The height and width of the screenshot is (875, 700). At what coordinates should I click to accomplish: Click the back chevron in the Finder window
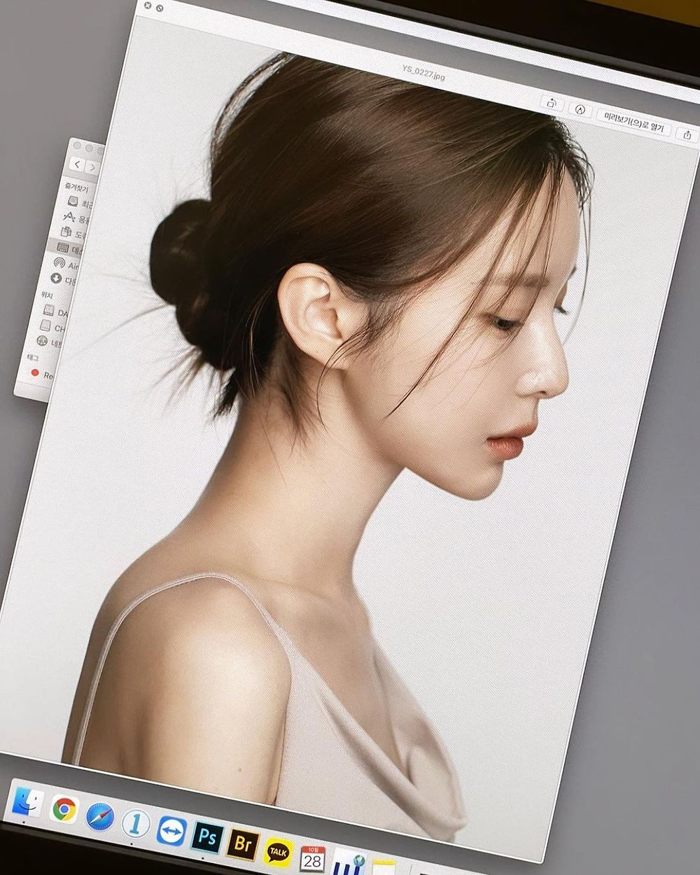77,164
